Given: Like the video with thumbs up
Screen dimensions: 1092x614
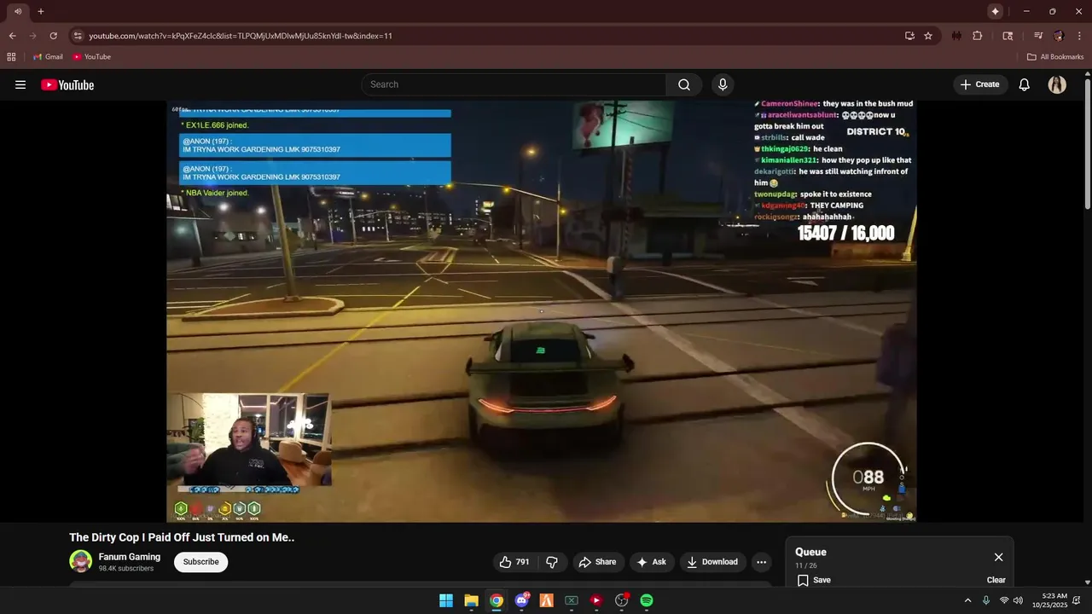Looking at the screenshot, I should [x=514, y=562].
